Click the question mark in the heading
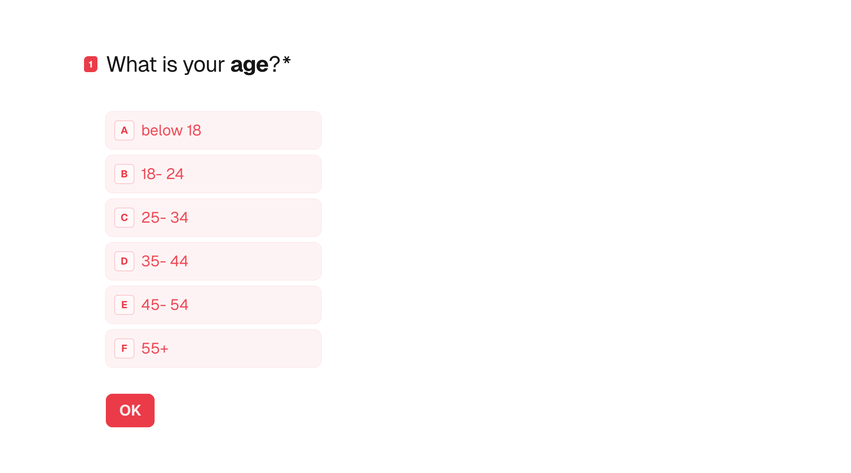This screenshot has height=473, width=851. click(275, 65)
